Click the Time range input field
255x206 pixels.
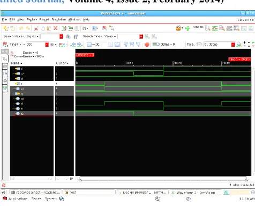click(x=217, y=45)
